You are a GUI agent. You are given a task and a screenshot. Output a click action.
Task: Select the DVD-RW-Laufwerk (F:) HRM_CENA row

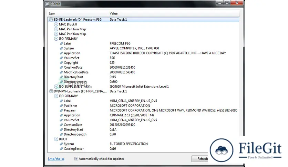click(x=143, y=91)
